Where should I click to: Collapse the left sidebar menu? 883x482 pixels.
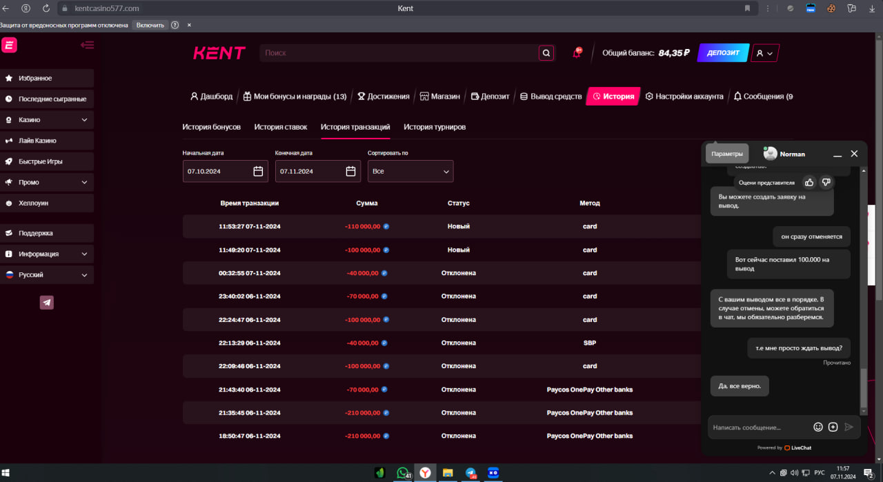(x=87, y=46)
